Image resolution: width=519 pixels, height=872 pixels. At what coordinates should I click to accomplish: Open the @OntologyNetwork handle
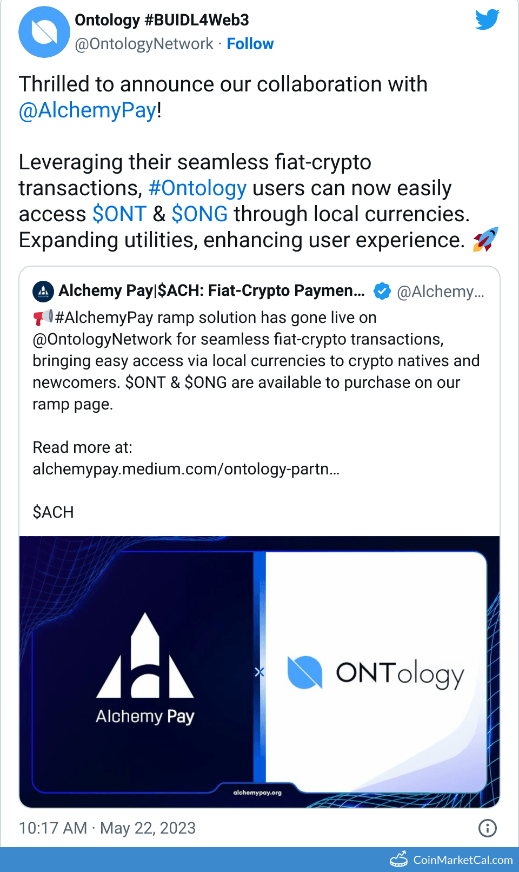(x=144, y=44)
